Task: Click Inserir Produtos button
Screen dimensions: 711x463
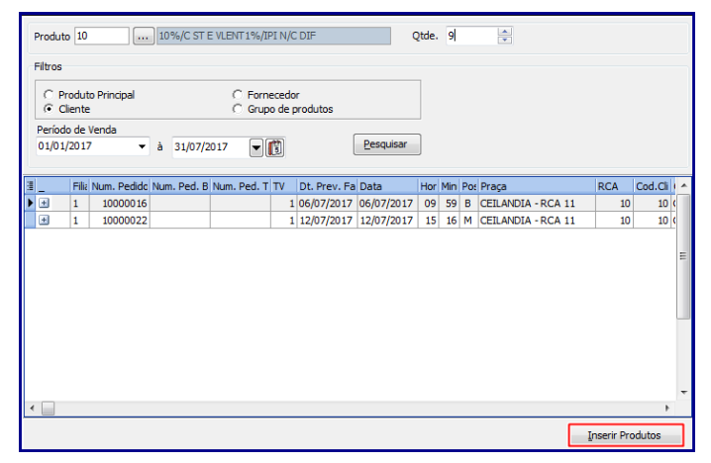Action: pos(626,435)
